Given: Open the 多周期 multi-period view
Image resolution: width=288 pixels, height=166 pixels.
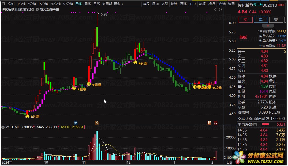Looking at the screenshot, I should point(107,4).
